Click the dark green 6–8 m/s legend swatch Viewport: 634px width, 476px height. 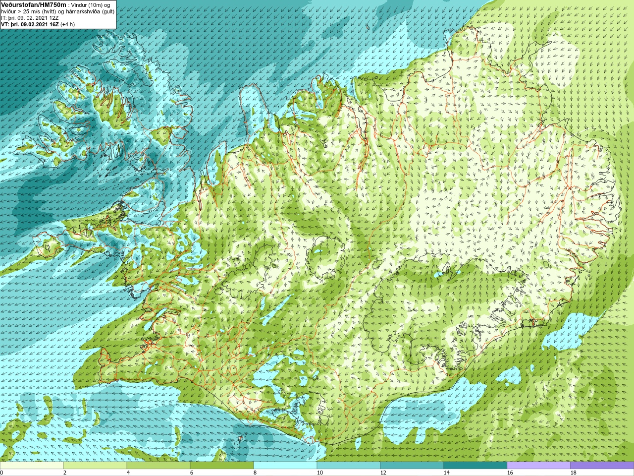coord(222,466)
